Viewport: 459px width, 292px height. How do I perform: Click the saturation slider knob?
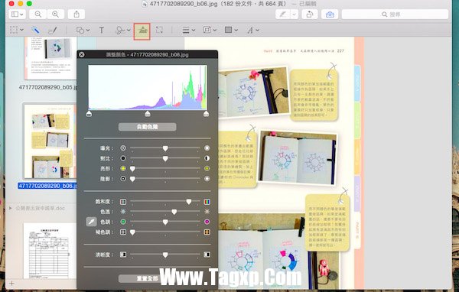[189, 202]
